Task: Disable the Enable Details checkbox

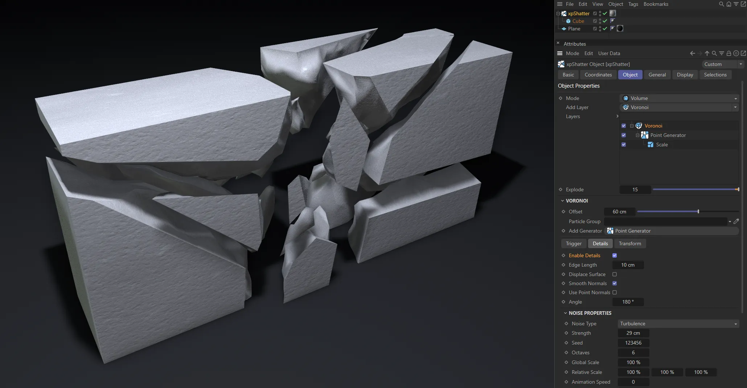Action: tap(615, 255)
